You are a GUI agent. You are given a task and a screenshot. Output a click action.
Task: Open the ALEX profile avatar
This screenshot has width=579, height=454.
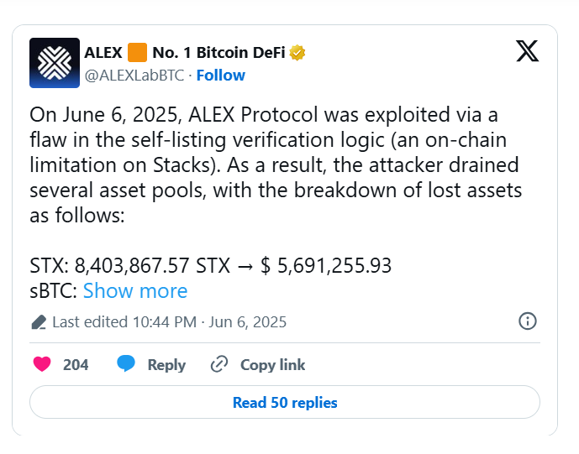point(55,63)
